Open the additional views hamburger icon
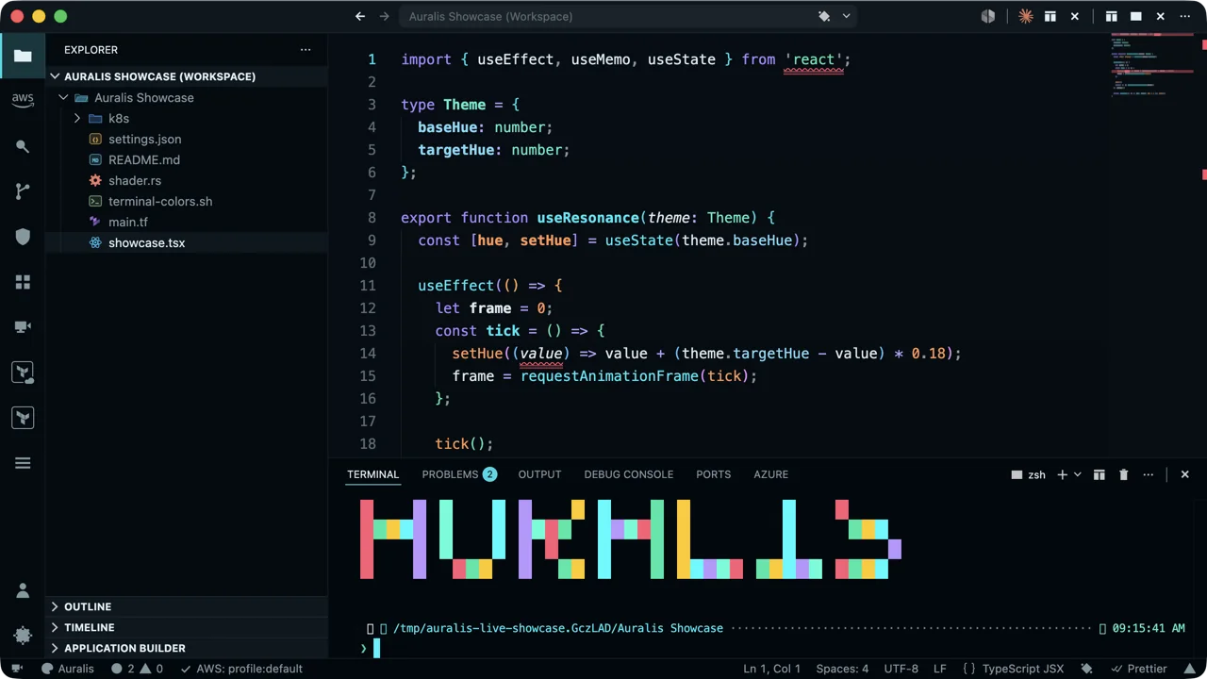The image size is (1207, 679). pyautogui.click(x=23, y=463)
